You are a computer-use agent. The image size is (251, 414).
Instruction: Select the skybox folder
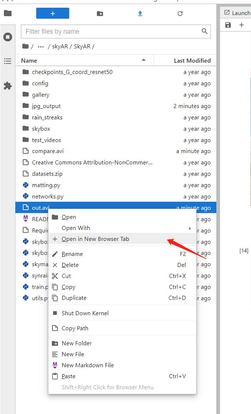(115, 129)
